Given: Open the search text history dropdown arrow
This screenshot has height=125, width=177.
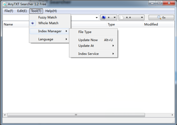Looking at the screenshot, I should click(x=97, y=18).
